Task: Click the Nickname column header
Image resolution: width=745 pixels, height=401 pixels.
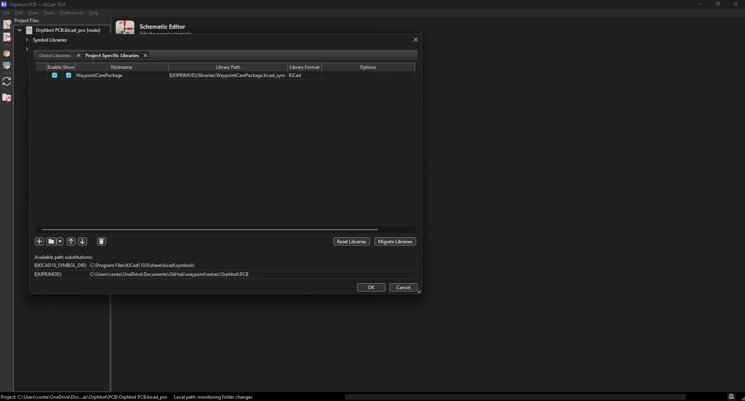Action: click(122, 67)
